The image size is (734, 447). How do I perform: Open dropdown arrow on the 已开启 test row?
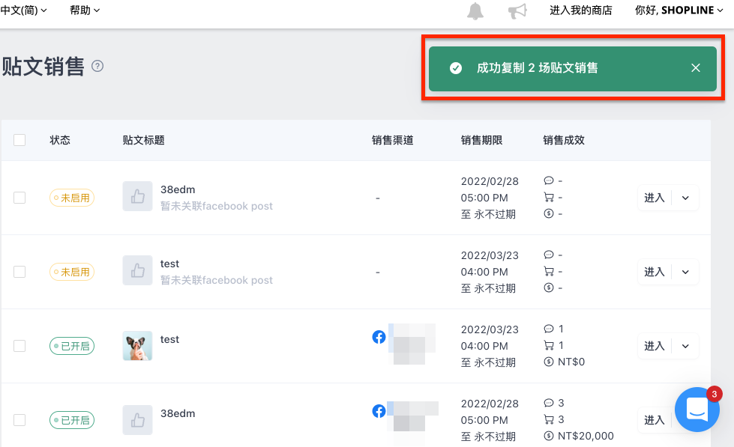685,346
